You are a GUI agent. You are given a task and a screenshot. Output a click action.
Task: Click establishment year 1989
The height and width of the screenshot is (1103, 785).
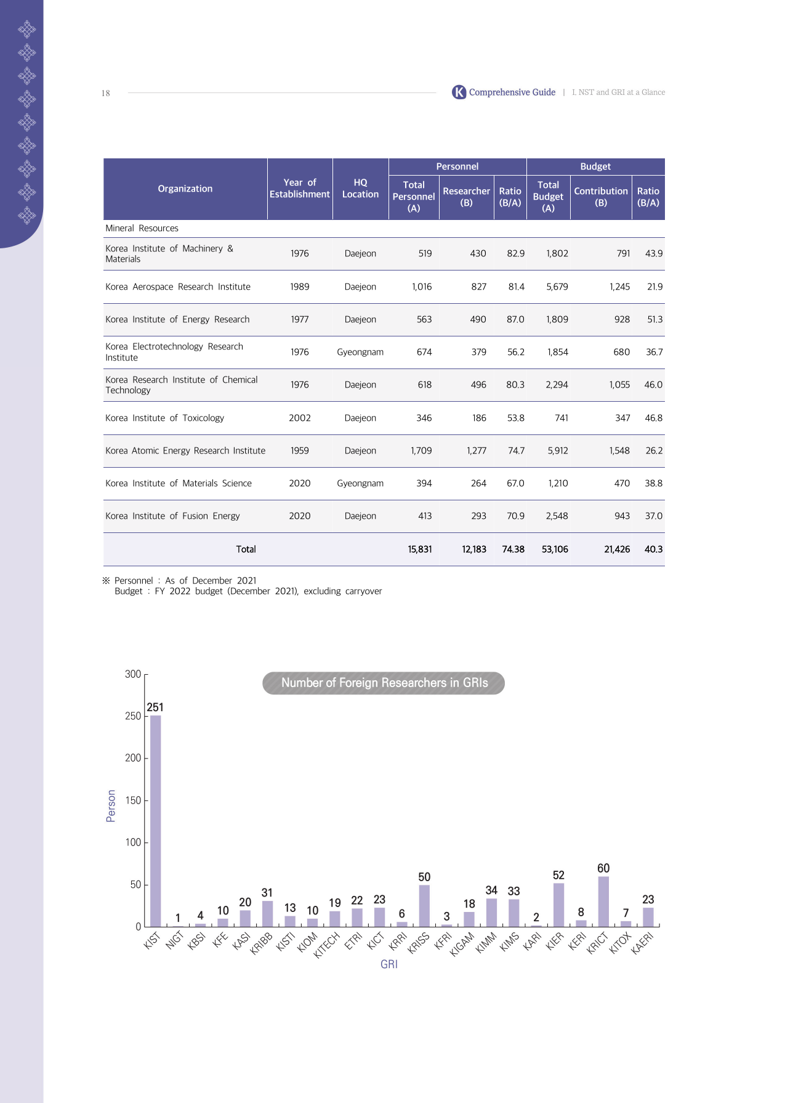(x=300, y=287)
